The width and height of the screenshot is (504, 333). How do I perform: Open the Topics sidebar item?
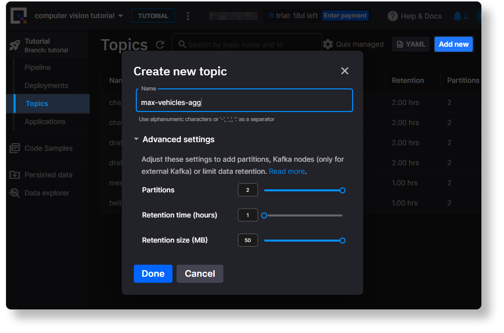pos(37,103)
